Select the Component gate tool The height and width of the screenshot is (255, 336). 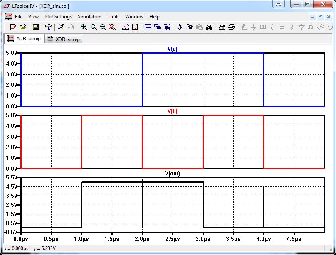tap(311, 27)
